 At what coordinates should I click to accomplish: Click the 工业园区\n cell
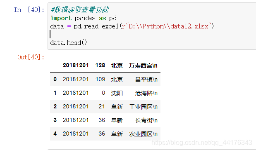pos(143,107)
